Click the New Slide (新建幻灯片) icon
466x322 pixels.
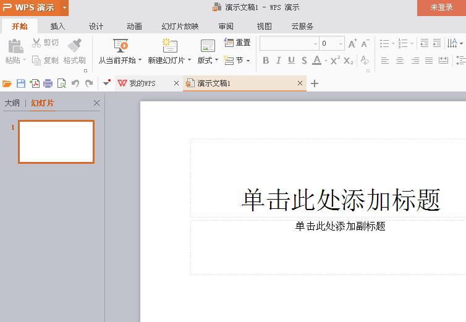click(169, 46)
